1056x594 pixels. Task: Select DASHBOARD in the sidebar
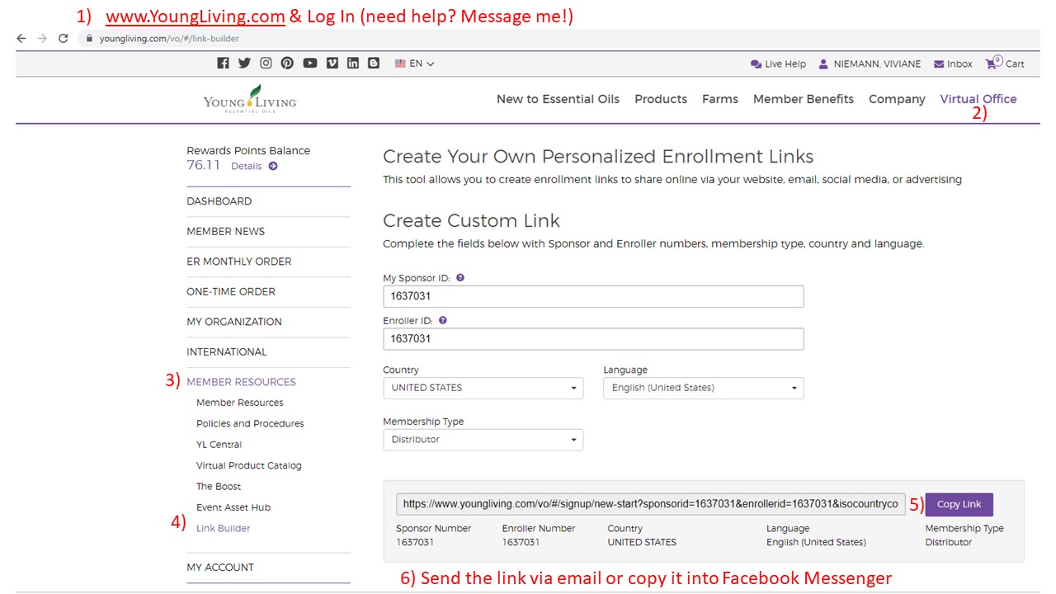tap(219, 201)
